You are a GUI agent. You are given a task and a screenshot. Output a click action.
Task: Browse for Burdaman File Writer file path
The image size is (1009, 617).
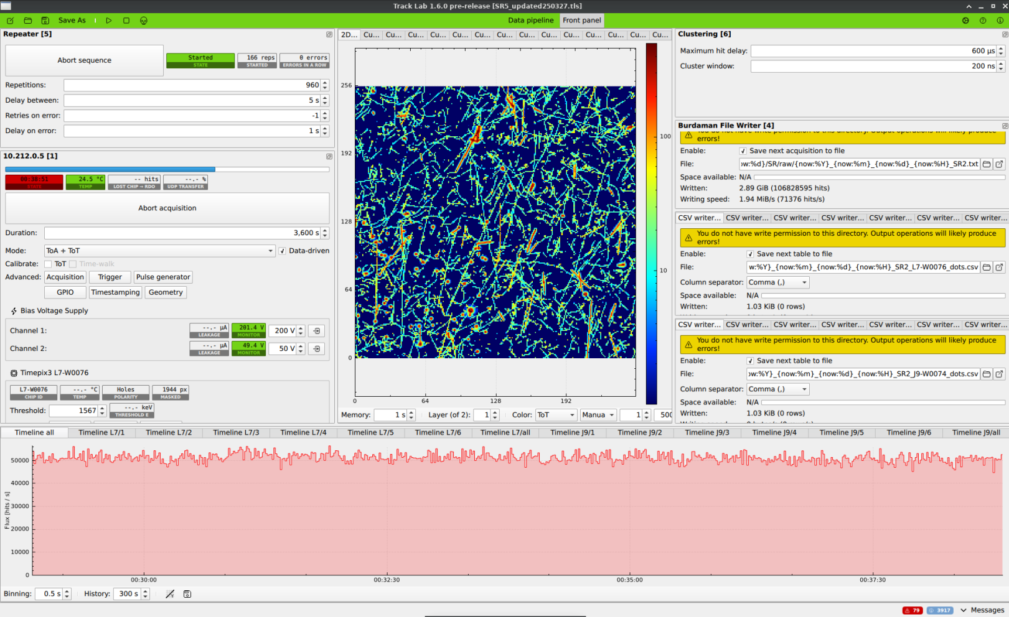[987, 164]
